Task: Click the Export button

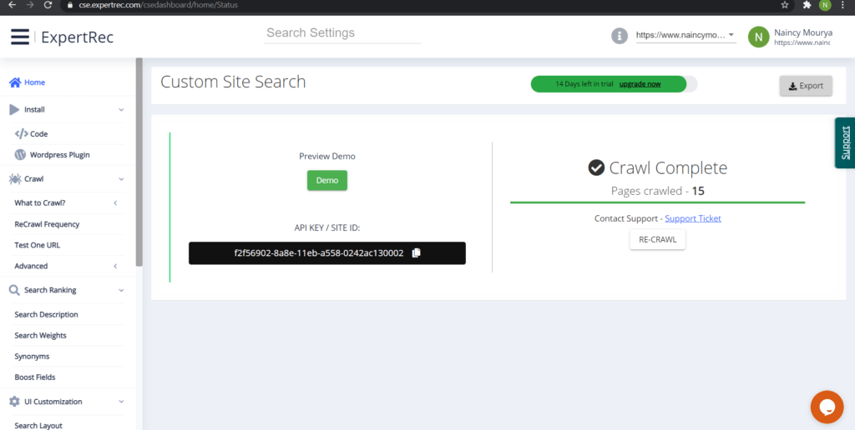Action: click(x=806, y=86)
